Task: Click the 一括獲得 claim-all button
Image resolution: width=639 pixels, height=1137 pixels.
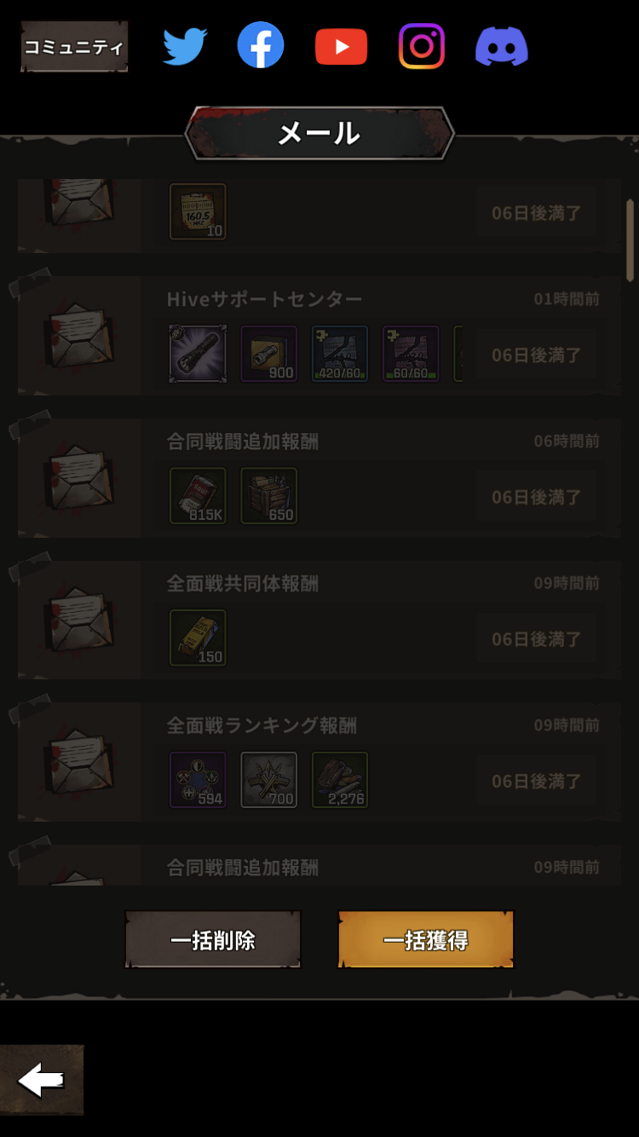Action: [x=426, y=940]
